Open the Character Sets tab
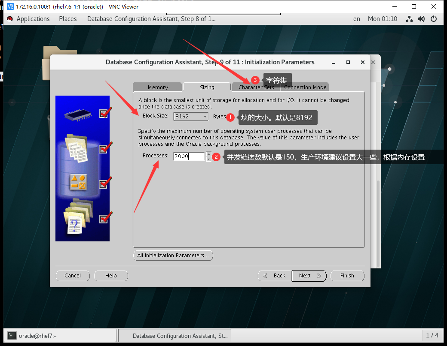 (x=256, y=87)
